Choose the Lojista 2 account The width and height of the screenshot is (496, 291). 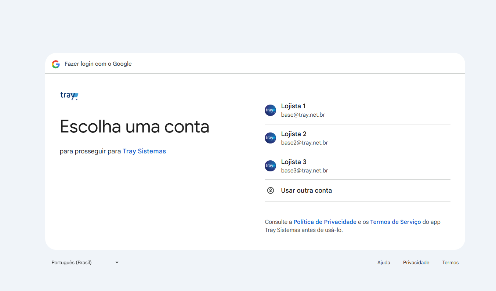[x=357, y=138]
